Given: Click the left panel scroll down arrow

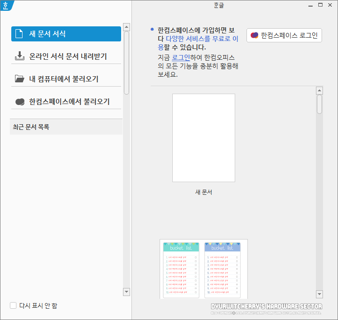Looking at the screenshot, I should tap(127, 292).
